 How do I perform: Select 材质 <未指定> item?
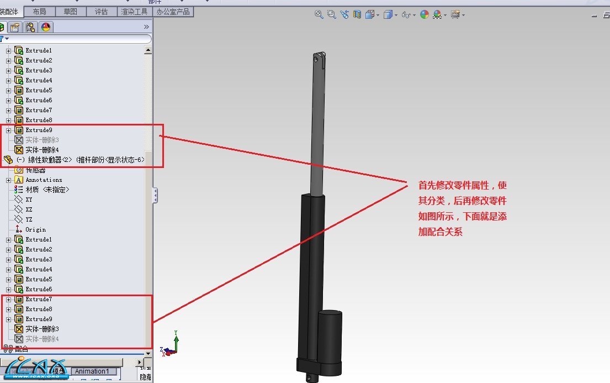[x=47, y=190]
